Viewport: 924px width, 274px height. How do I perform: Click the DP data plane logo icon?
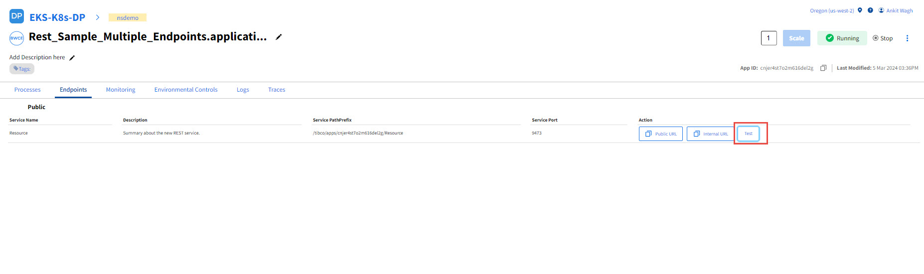tap(16, 16)
